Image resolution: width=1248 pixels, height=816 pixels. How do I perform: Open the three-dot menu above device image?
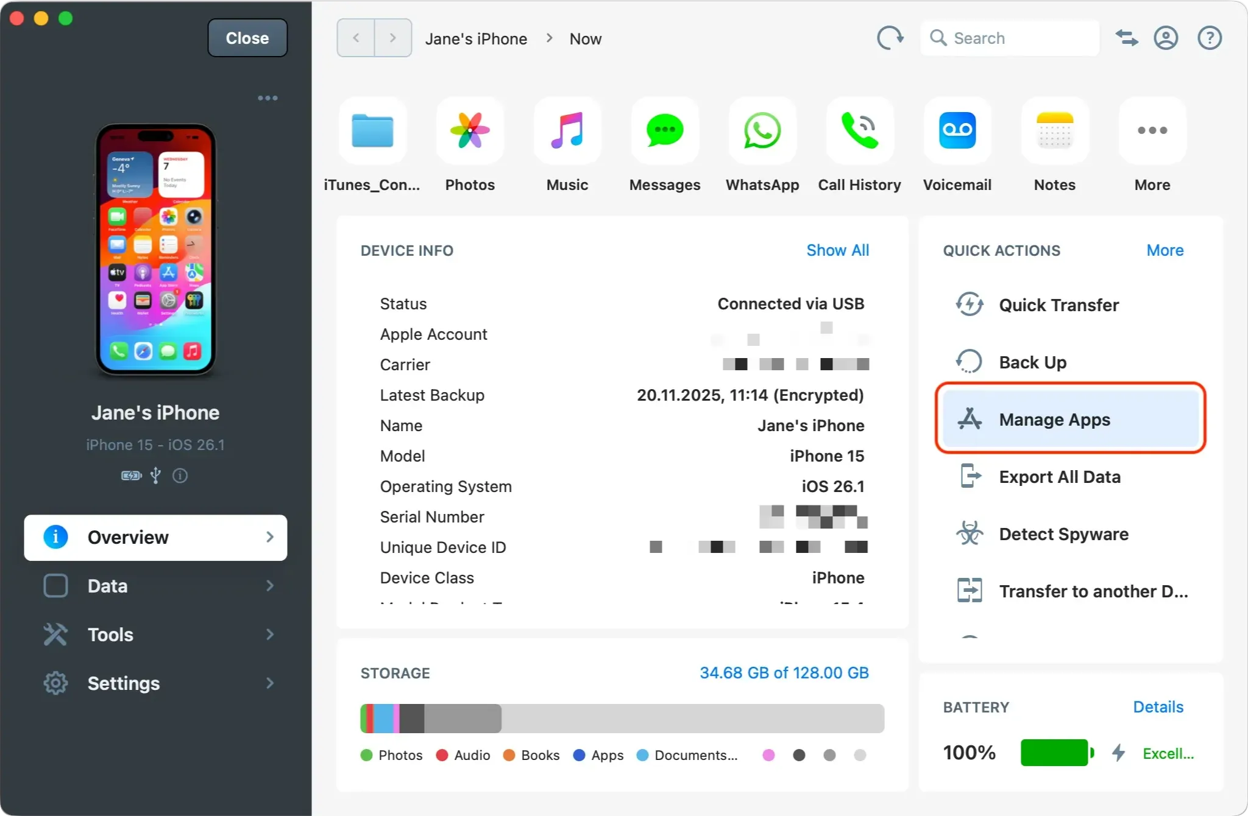268,97
